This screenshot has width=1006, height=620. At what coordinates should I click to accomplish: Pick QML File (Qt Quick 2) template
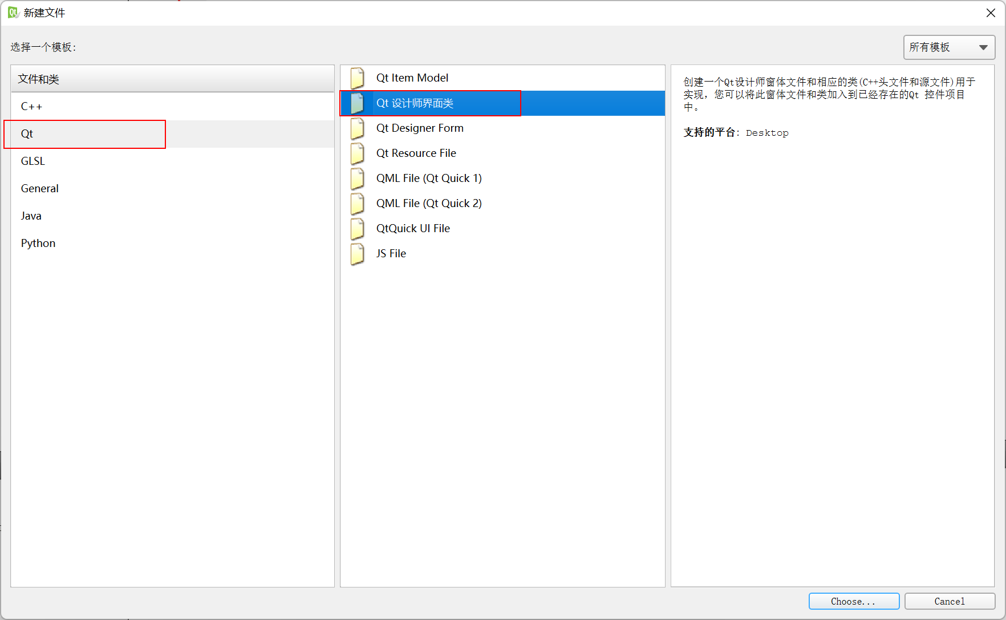tap(502, 204)
